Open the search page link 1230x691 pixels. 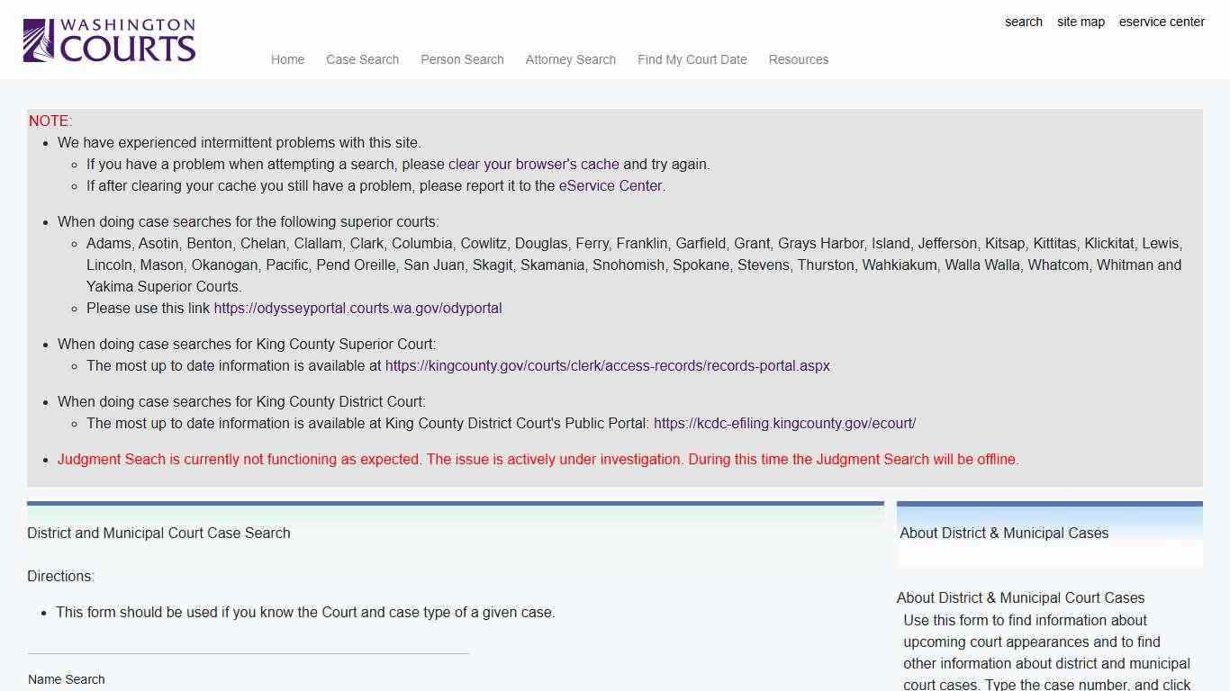(1023, 22)
